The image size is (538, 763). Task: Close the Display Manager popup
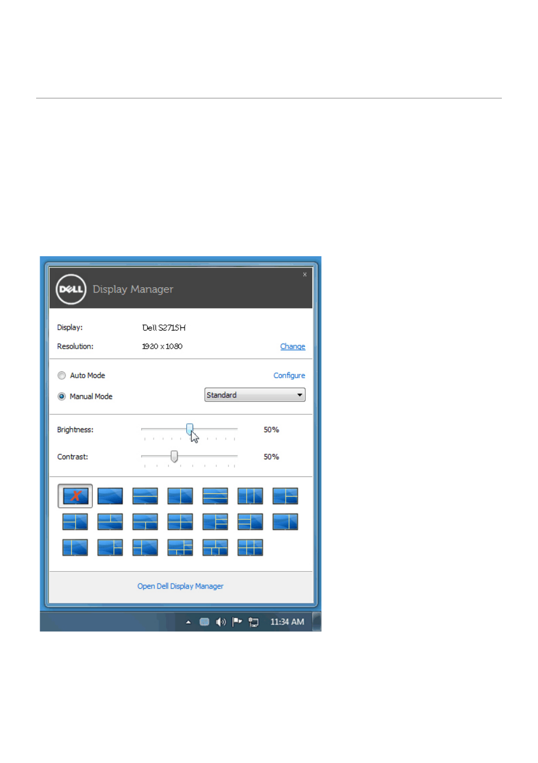pos(305,274)
